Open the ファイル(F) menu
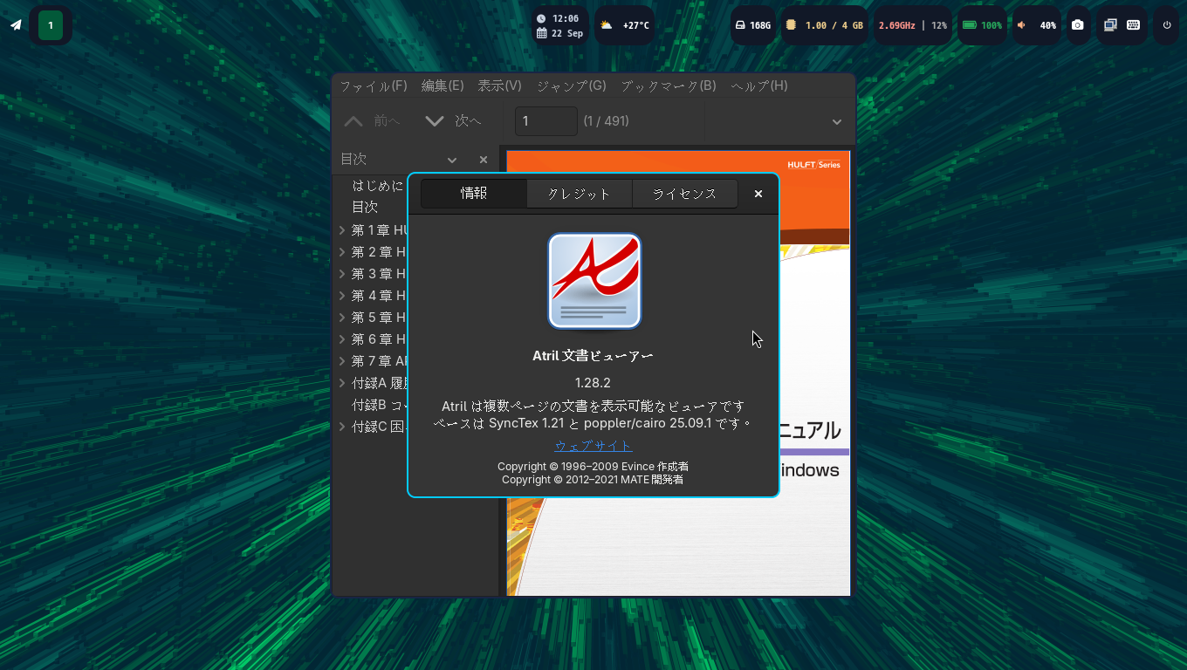This screenshot has width=1187, height=670. (374, 85)
